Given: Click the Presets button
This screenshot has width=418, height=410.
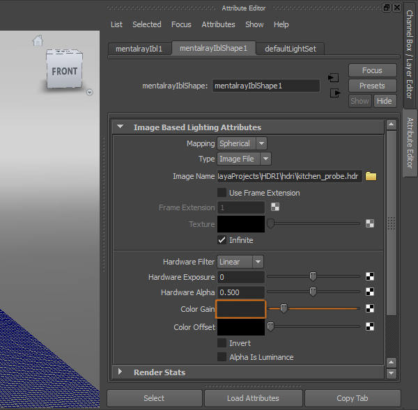Looking at the screenshot, I should [372, 86].
